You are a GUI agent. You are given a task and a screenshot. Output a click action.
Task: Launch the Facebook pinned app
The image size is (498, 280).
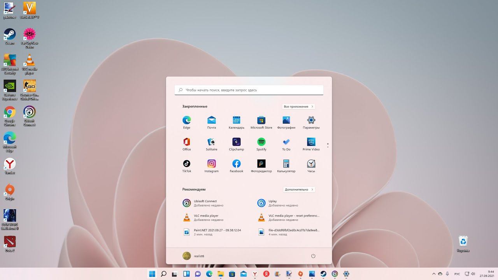pos(237,166)
